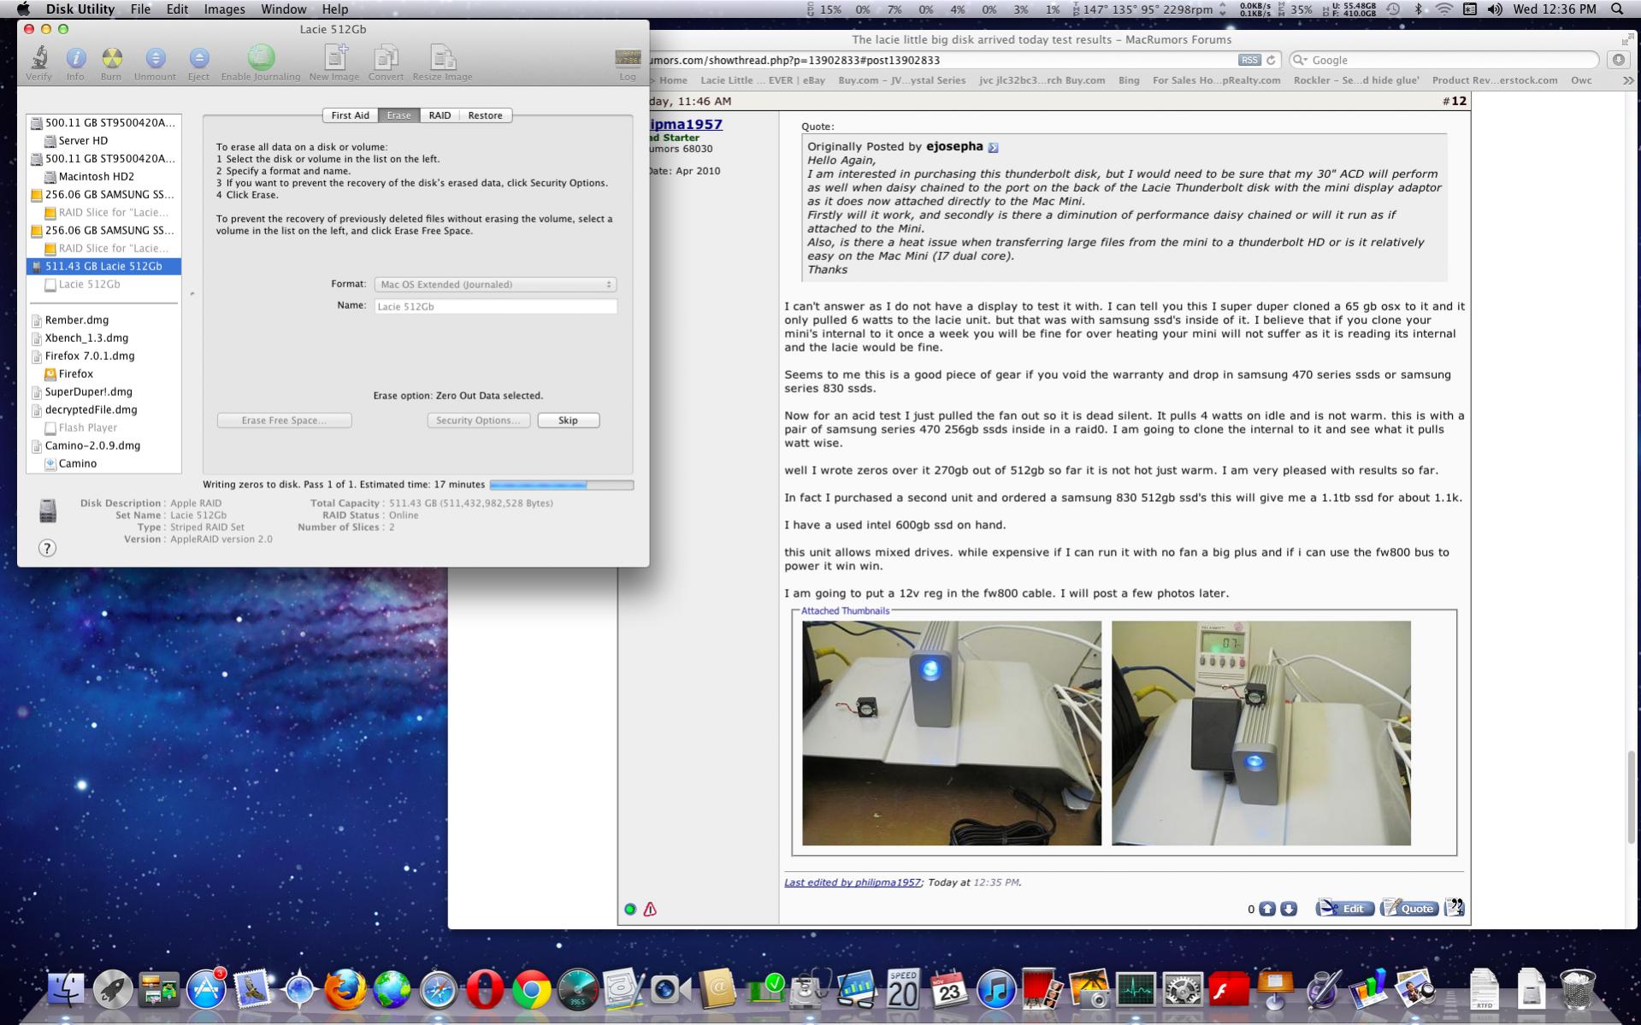Image resolution: width=1641 pixels, height=1025 pixels.
Task: Click the Skip button
Action: click(568, 421)
